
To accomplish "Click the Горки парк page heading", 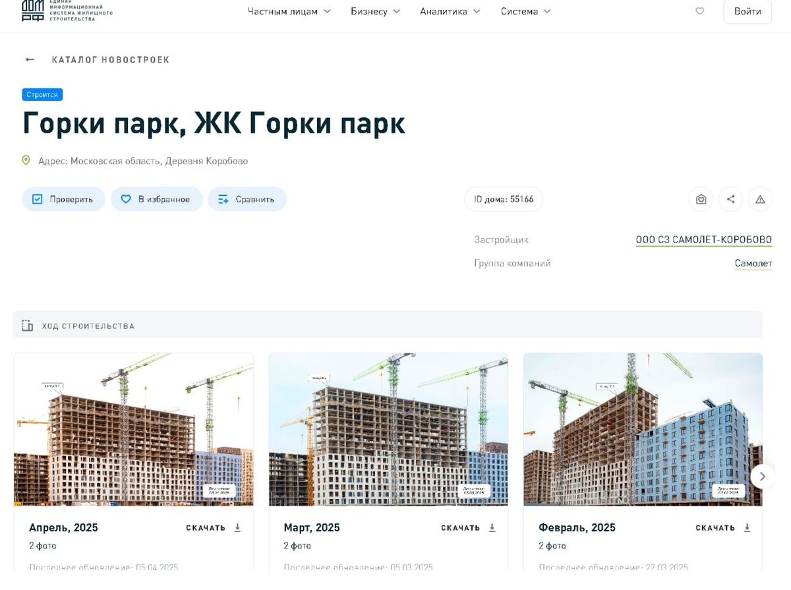I will click(214, 123).
